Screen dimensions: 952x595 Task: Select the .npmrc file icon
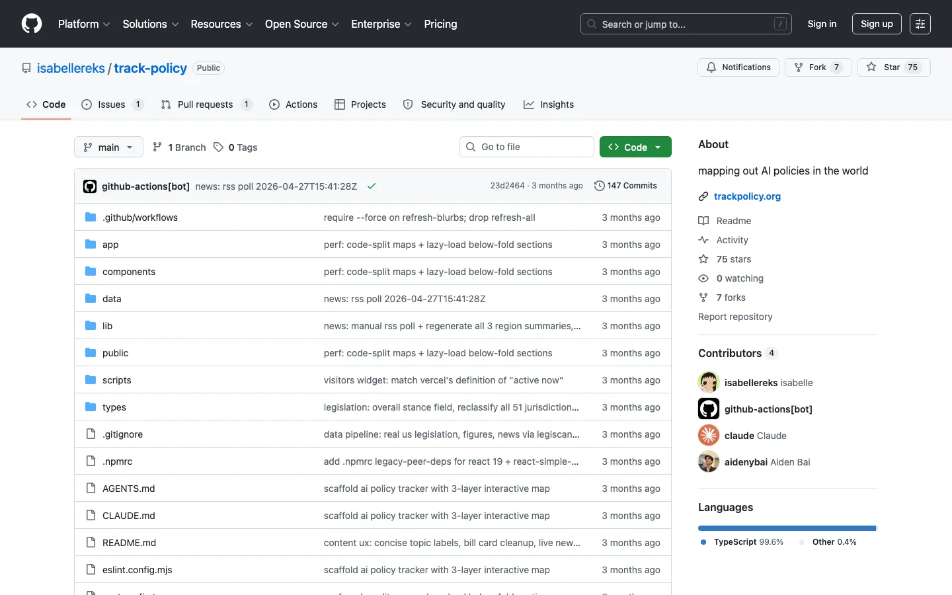coord(91,461)
